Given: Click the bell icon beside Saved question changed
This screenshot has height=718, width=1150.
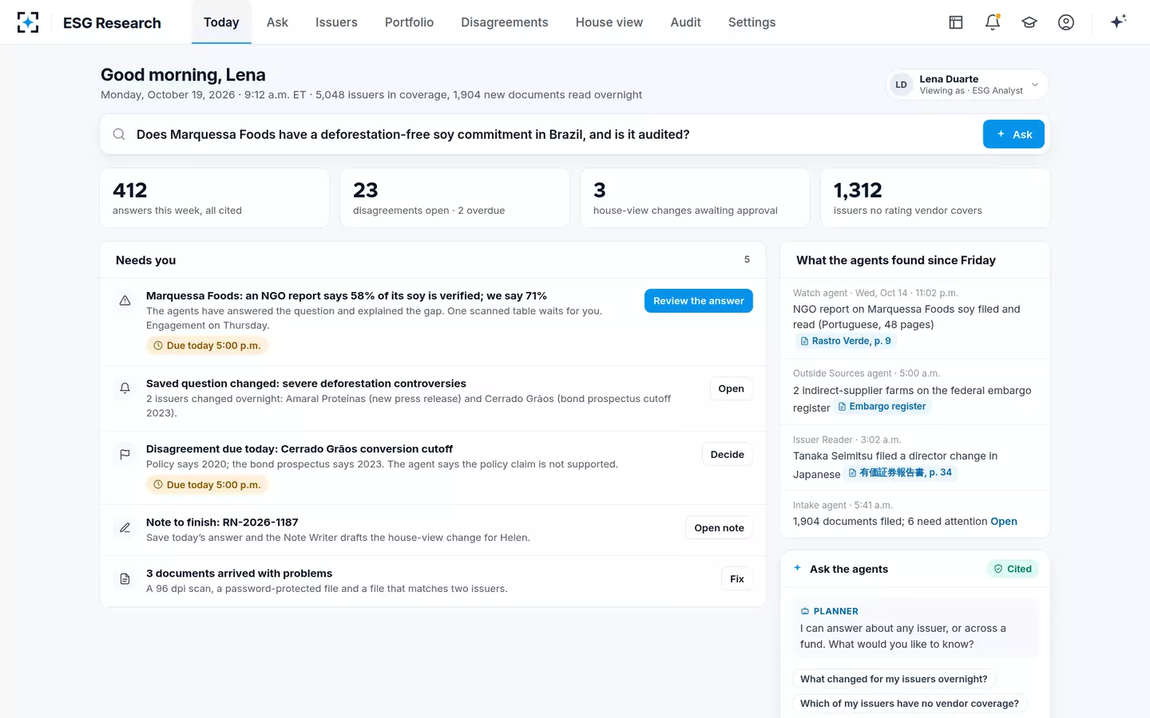Looking at the screenshot, I should [125, 389].
